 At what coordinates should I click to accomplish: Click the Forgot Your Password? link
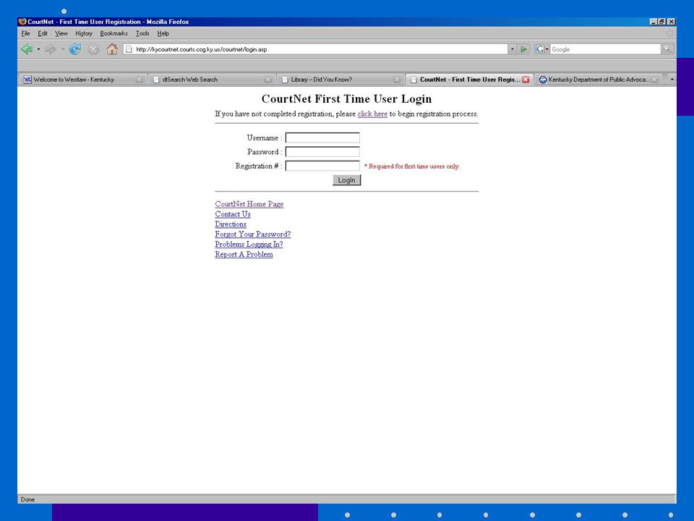pos(253,234)
